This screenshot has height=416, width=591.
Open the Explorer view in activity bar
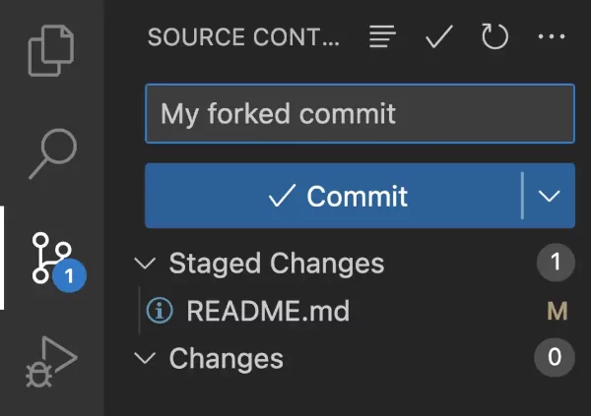point(51,49)
